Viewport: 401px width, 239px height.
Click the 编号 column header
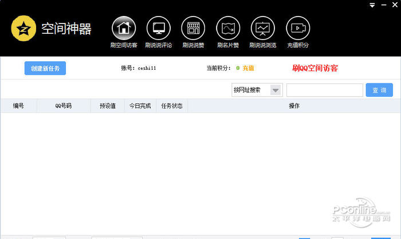click(x=18, y=106)
